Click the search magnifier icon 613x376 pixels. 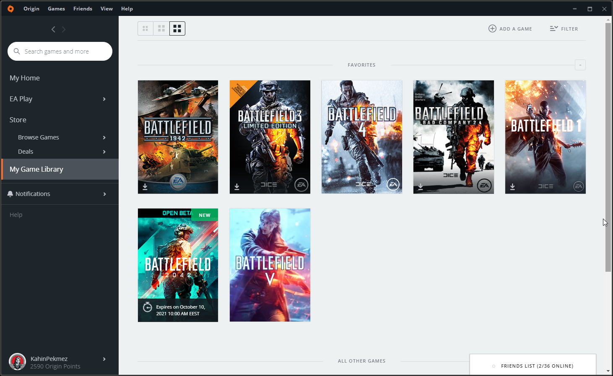[17, 51]
